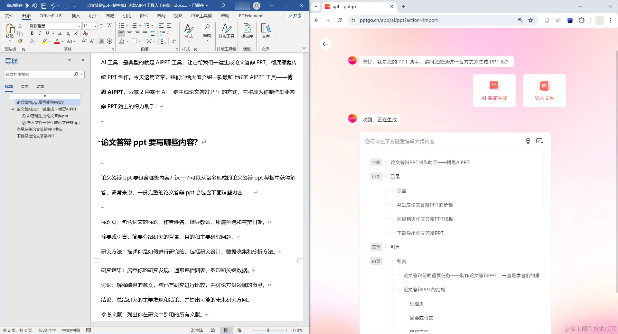Click the red font color button
This screenshot has height=334, width=618.
pyautogui.click(x=57, y=41)
